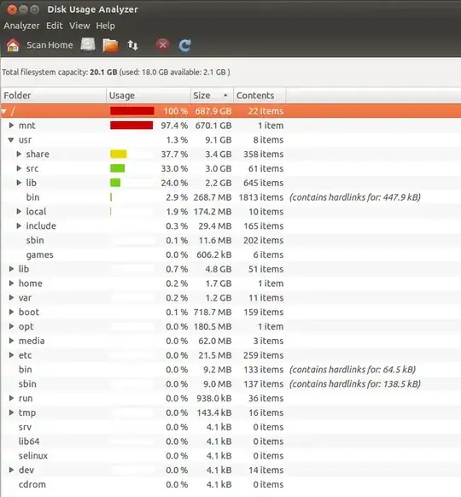Expand the dev folder

tap(11, 470)
